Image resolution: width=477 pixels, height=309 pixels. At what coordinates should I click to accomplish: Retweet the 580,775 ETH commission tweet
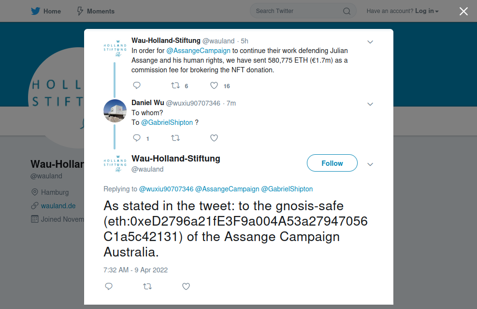[175, 85]
